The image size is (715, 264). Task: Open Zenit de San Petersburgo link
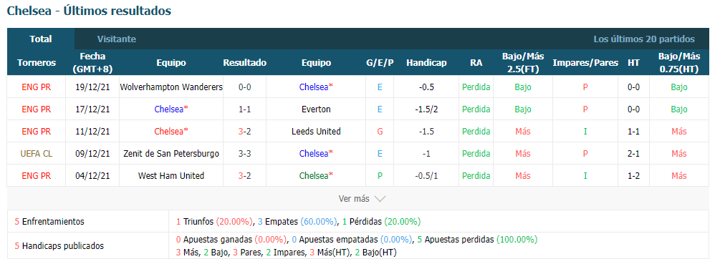[x=171, y=154]
